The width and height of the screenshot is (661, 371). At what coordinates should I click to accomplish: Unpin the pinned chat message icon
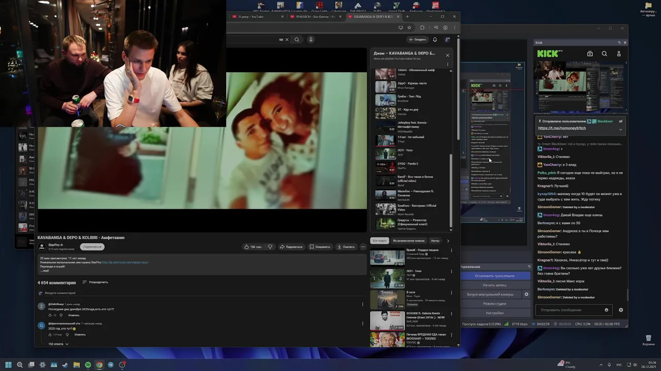click(x=621, y=122)
